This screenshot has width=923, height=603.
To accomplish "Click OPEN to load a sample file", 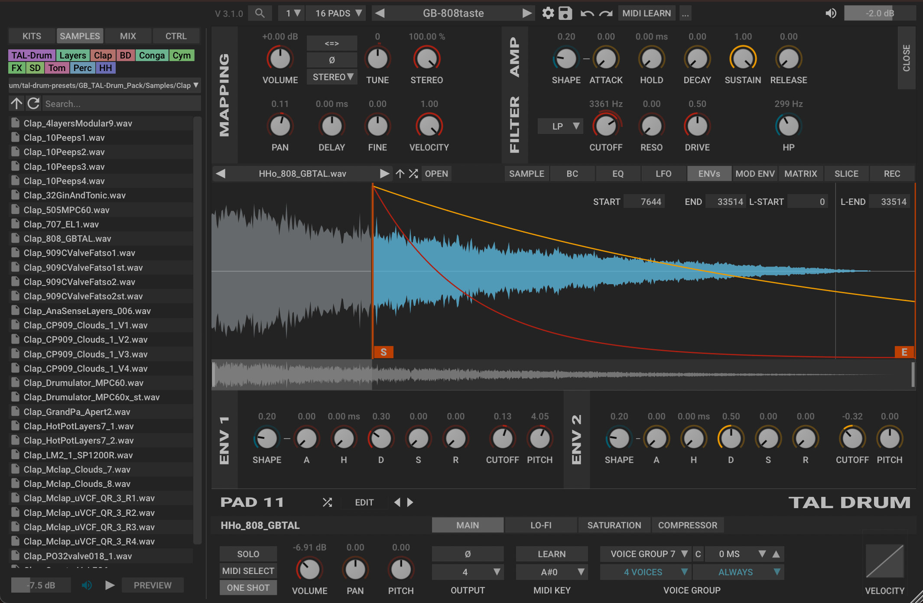I will (x=436, y=174).
